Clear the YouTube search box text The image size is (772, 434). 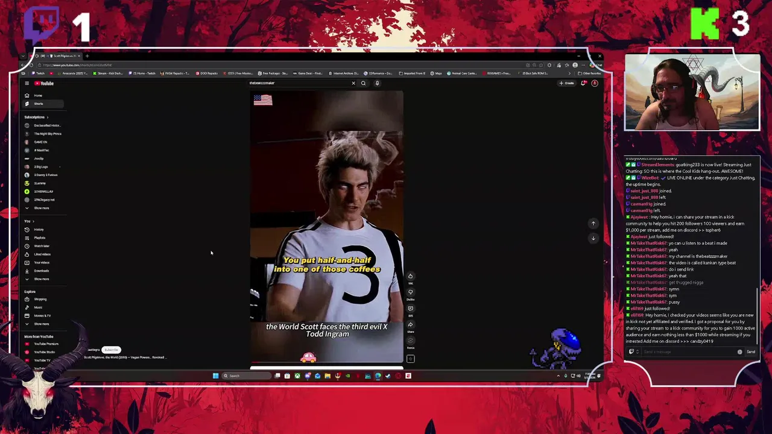353,83
